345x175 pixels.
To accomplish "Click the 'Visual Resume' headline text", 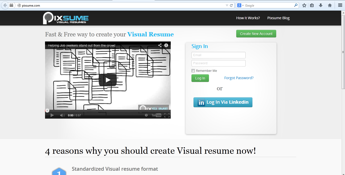I will point(150,34).
